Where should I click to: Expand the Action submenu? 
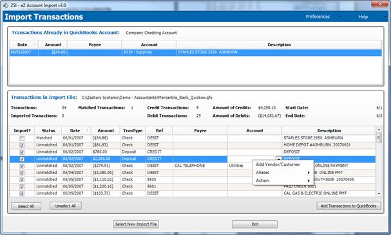(x=283, y=180)
